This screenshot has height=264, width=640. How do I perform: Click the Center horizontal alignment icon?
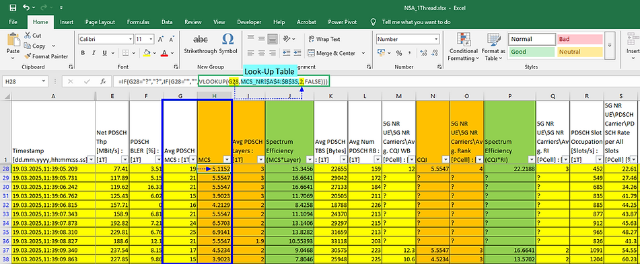click(x=262, y=53)
